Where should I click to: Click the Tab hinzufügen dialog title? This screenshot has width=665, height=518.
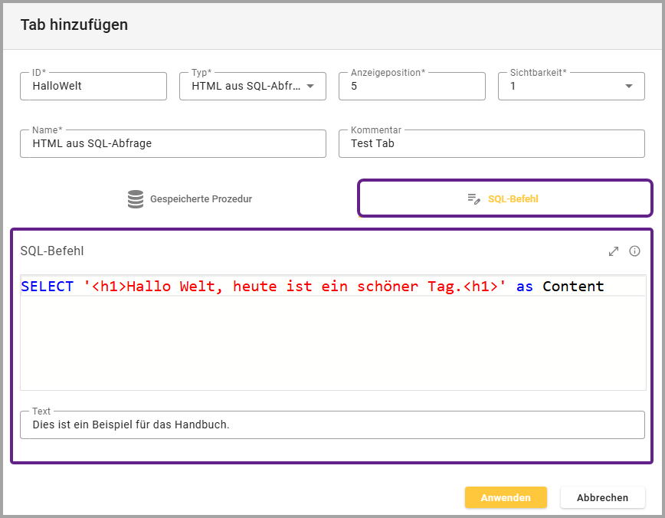(74, 25)
